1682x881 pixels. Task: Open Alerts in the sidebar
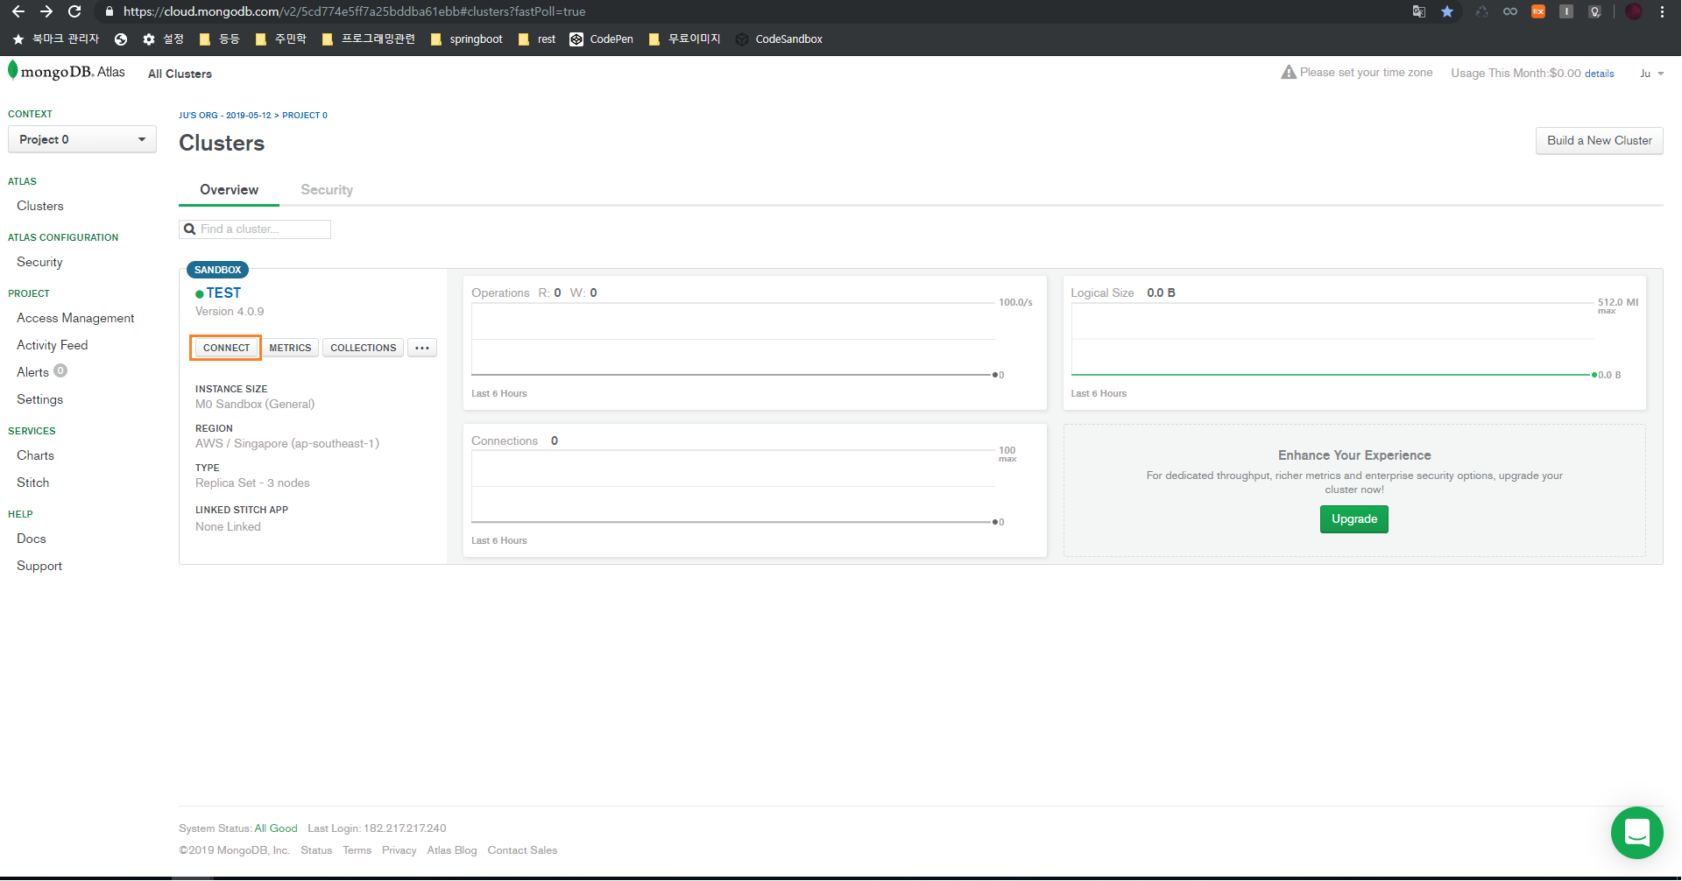[x=33, y=372]
